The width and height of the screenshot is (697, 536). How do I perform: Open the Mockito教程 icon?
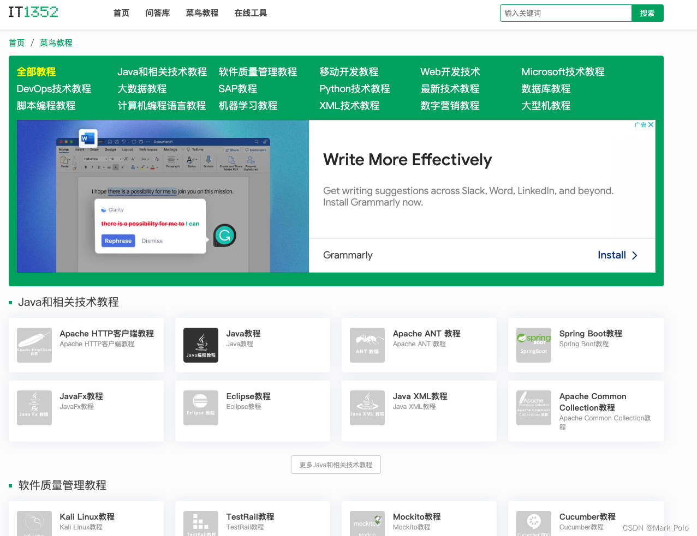367,523
